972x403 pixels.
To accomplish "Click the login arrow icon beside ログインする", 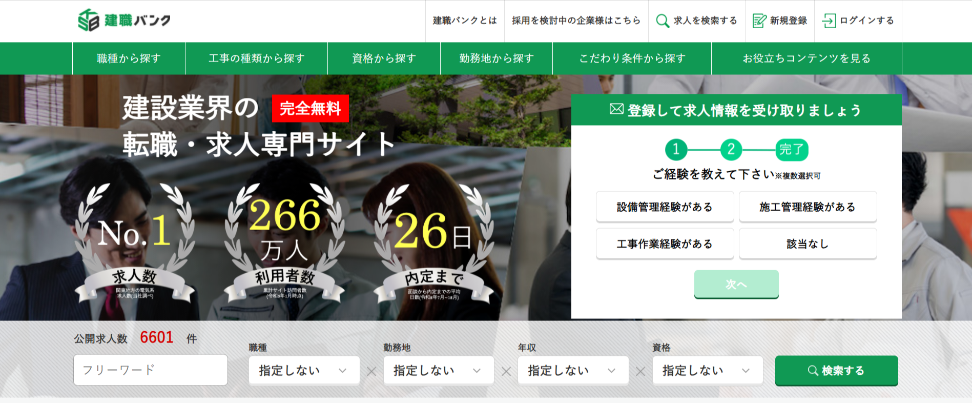I will point(829,21).
